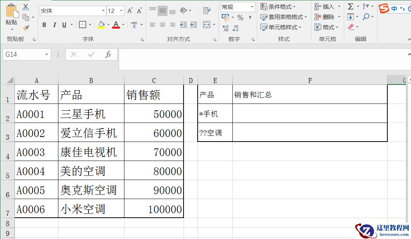Open clipboard group dialog launcher

(x=34, y=40)
